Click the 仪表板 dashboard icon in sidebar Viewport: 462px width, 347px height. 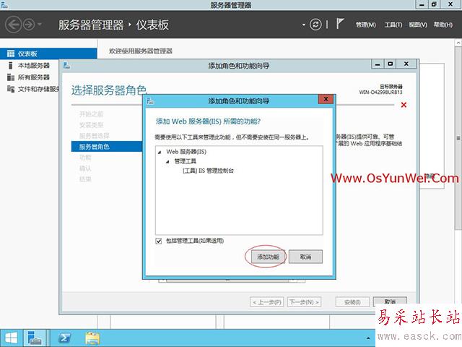click(x=11, y=53)
